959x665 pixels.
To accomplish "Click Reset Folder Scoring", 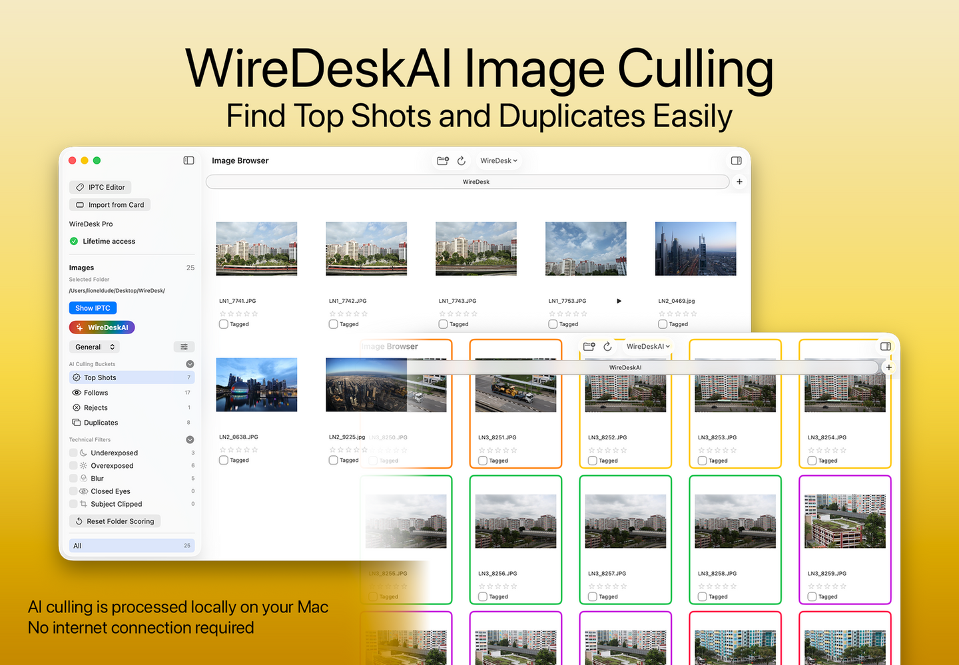I will (x=115, y=521).
